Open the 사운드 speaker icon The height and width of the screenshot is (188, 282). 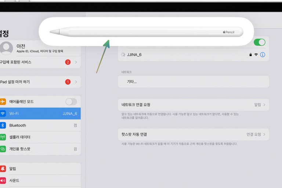coord(3,180)
